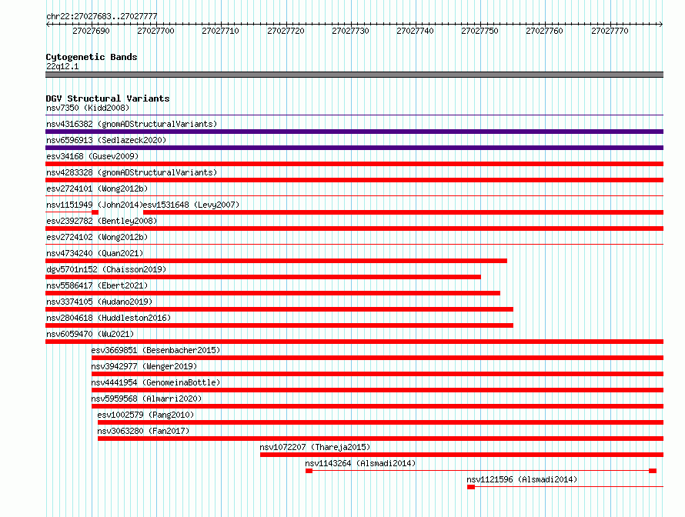Screen dimensions: 685x517
Task: Click ruler position 27027770
Action: click(x=610, y=31)
